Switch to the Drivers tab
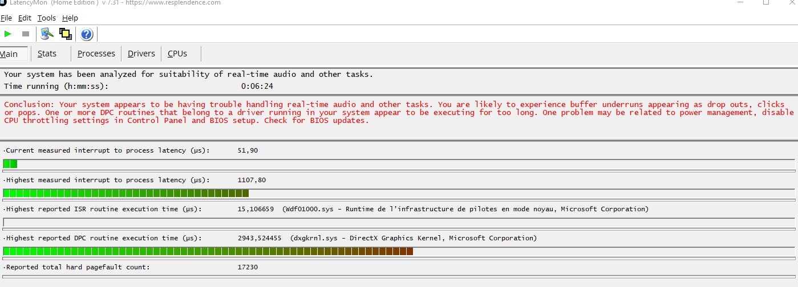 141,54
